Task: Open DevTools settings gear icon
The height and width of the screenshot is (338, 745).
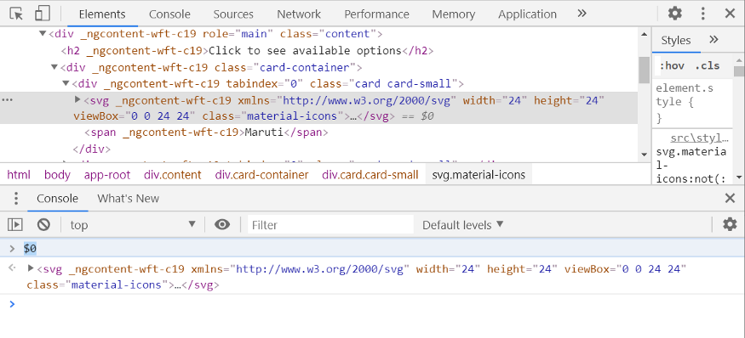Action: (674, 14)
